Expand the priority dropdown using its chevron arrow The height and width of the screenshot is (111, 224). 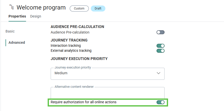(159, 73)
